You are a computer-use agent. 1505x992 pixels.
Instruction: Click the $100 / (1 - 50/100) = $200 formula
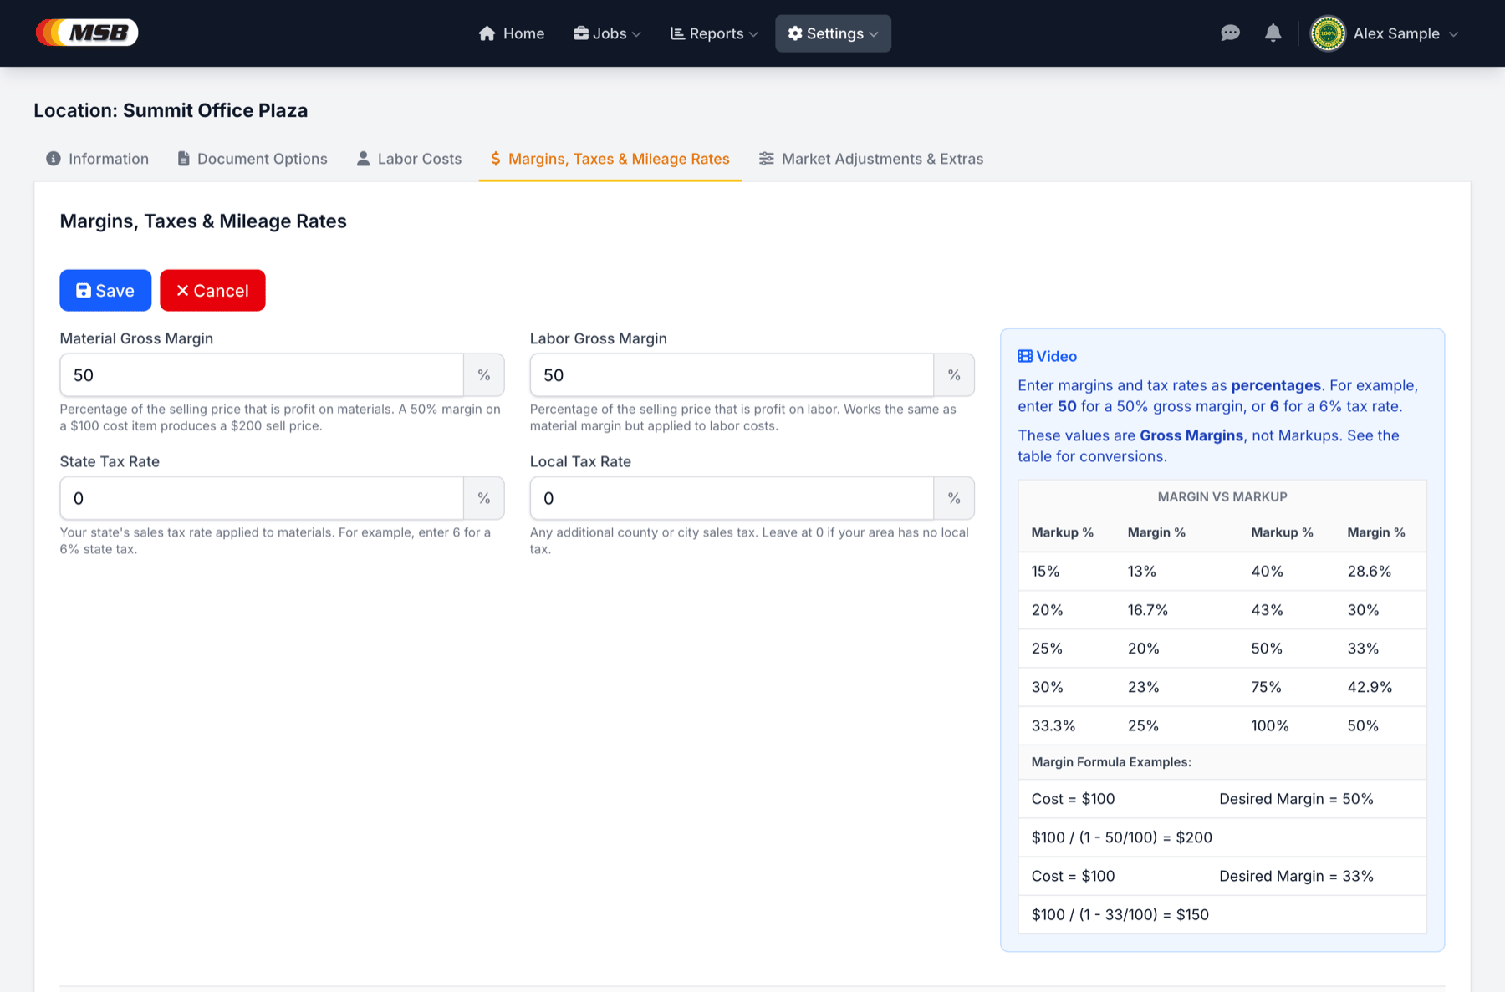point(1122,837)
